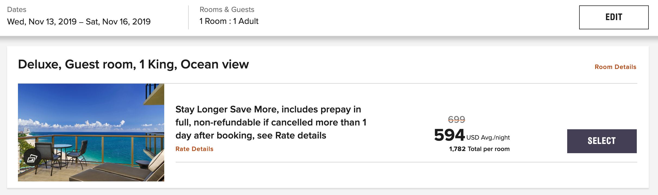658x195 pixels.
Task: Click the crossed-out 699 price
Action: (x=456, y=119)
